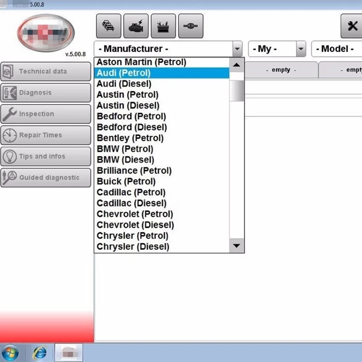Open settings wrench and screwdriver icon
362x362 pixels.
tap(352, 26)
